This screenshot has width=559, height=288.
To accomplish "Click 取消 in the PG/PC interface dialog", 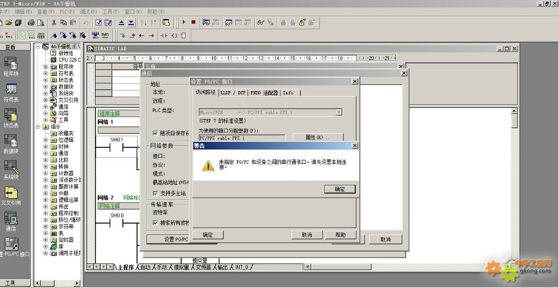I will pos(307,235).
